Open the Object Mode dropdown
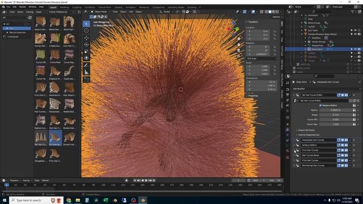Image resolution: width=363 pixels, height=204 pixels. [x=100, y=11]
